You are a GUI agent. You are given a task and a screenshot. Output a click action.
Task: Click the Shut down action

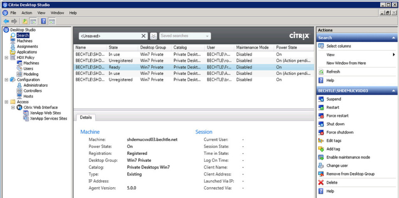[x=335, y=124]
